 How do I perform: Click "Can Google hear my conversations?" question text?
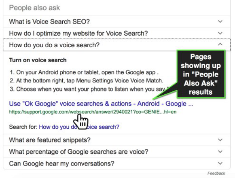point(61,164)
